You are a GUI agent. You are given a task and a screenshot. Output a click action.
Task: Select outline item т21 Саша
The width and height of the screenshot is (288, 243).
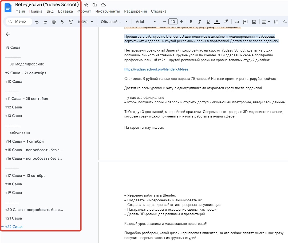click(14, 218)
